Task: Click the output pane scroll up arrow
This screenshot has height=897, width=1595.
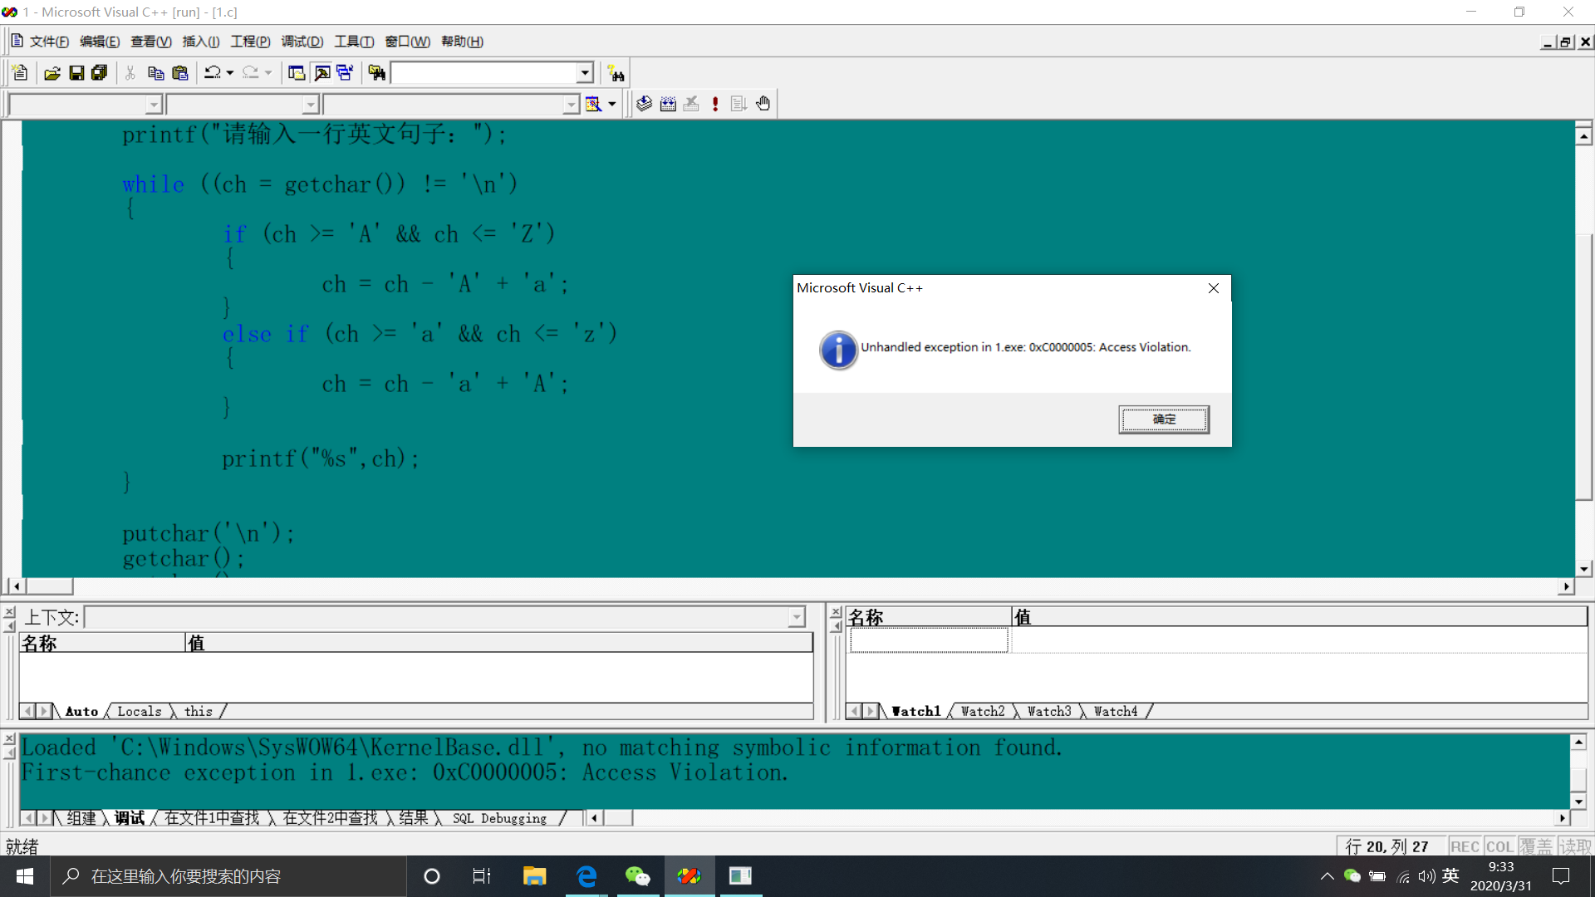Action: 1578,742
